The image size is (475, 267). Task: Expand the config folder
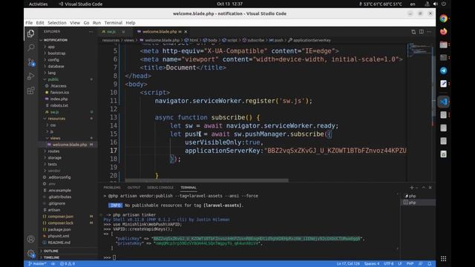(x=68, y=60)
